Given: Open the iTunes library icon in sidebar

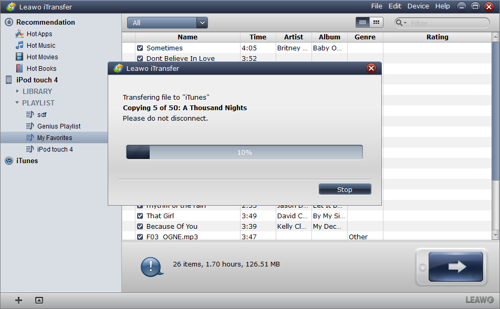Looking at the screenshot, I should [x=9, y=161].
